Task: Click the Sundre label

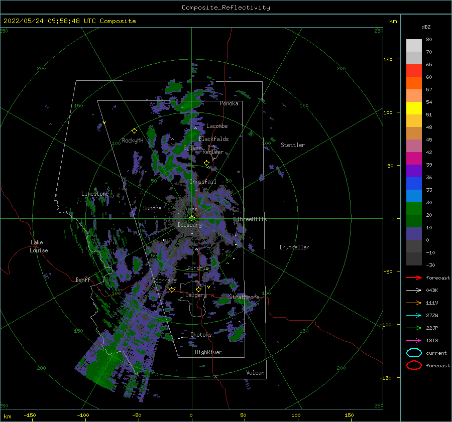Action: (x=153, y=208)
